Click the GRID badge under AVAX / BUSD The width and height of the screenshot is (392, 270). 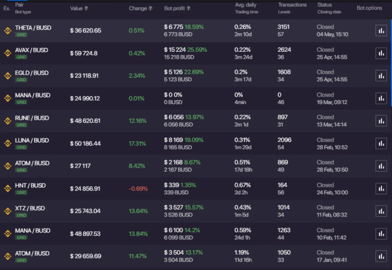tap(21, 57)
